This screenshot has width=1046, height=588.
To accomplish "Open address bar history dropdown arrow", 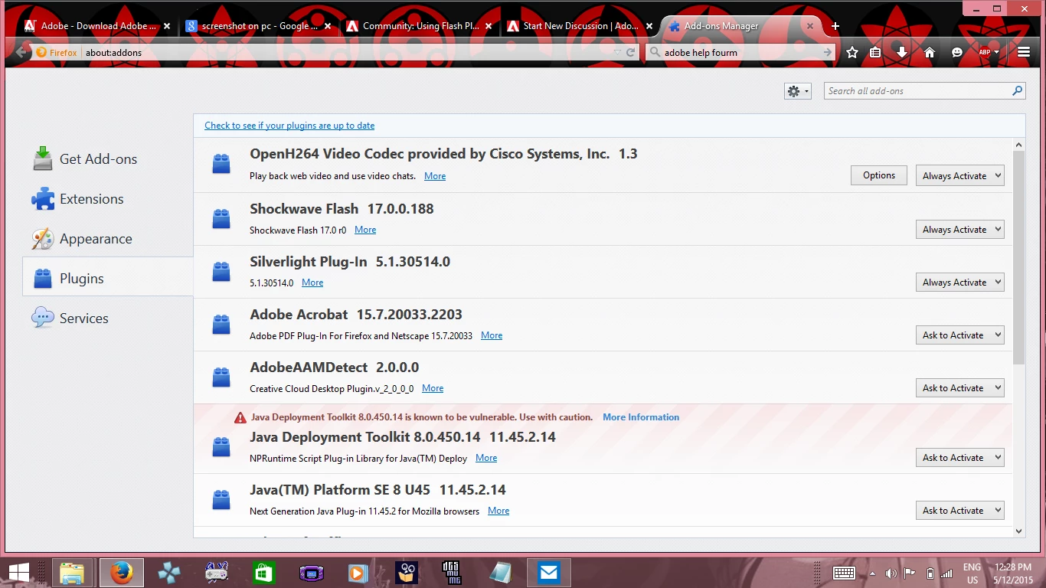I will 618,53.
